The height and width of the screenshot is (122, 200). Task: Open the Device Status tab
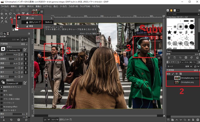[x=5, y=33]
